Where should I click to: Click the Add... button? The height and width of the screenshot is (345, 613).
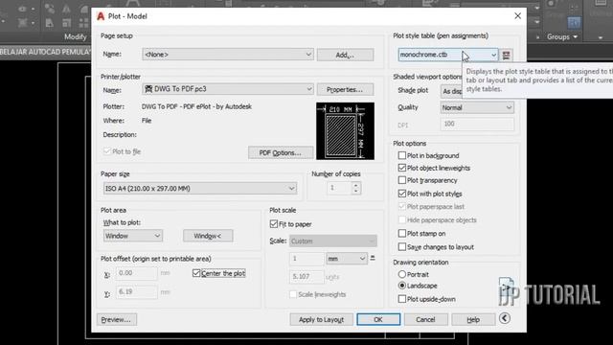[345, 55]
